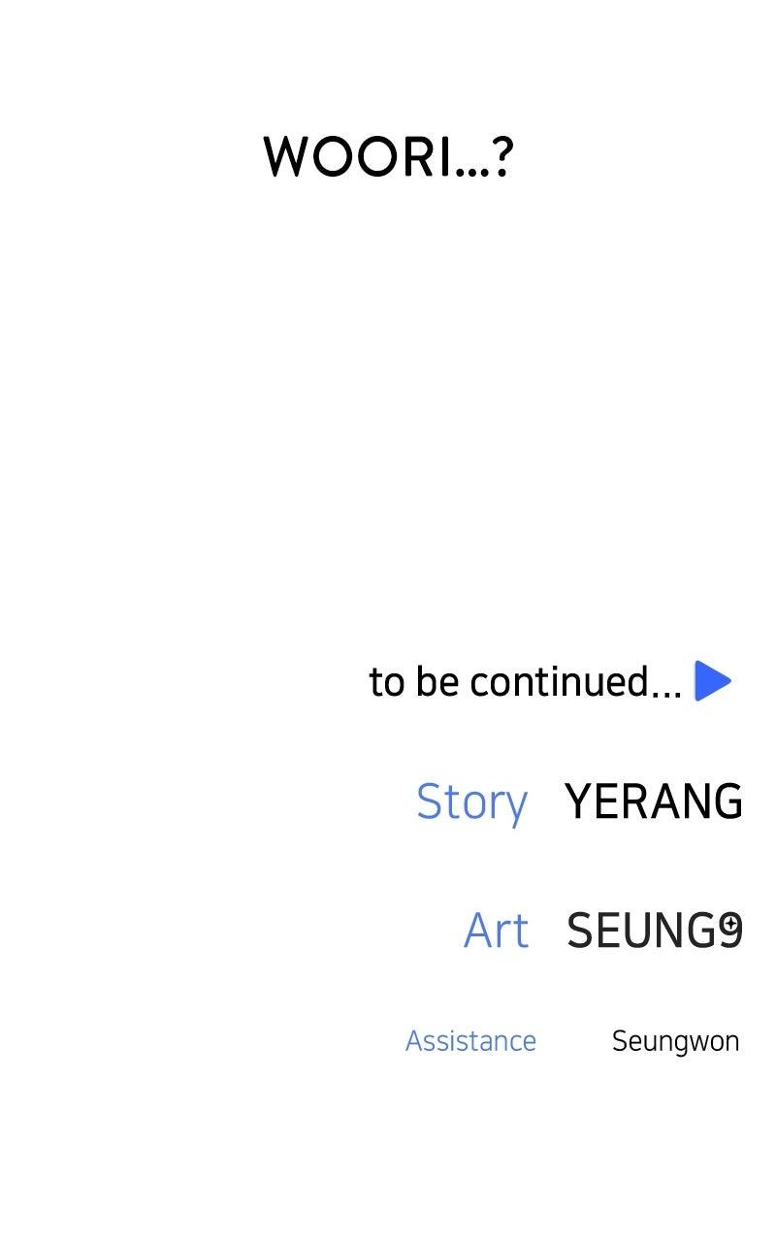
Task: Click the letter W in WOORI
Action: point(289,157)
